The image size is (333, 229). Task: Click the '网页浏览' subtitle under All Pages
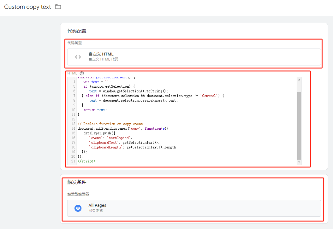point(96,211)
